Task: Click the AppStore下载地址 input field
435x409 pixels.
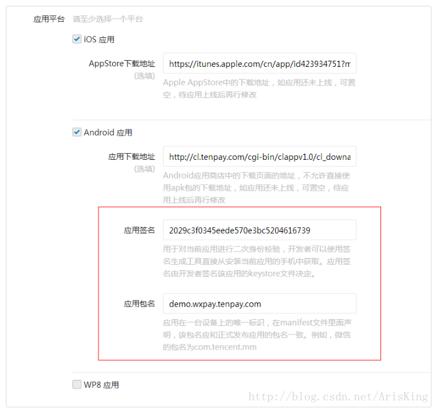Action: [260, 64]
